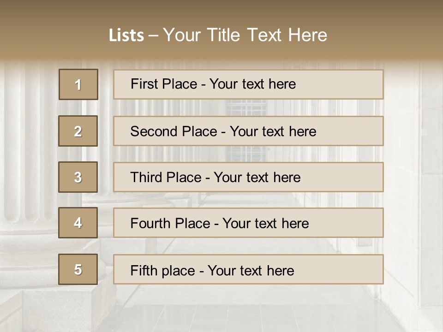Click the bold word Lists in title
The image size is (443, 332).
point(126,36)
